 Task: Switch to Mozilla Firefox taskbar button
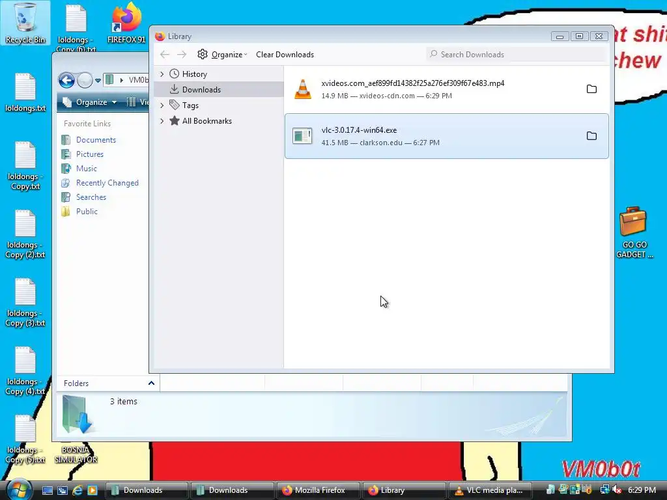(x=318, y=490)
